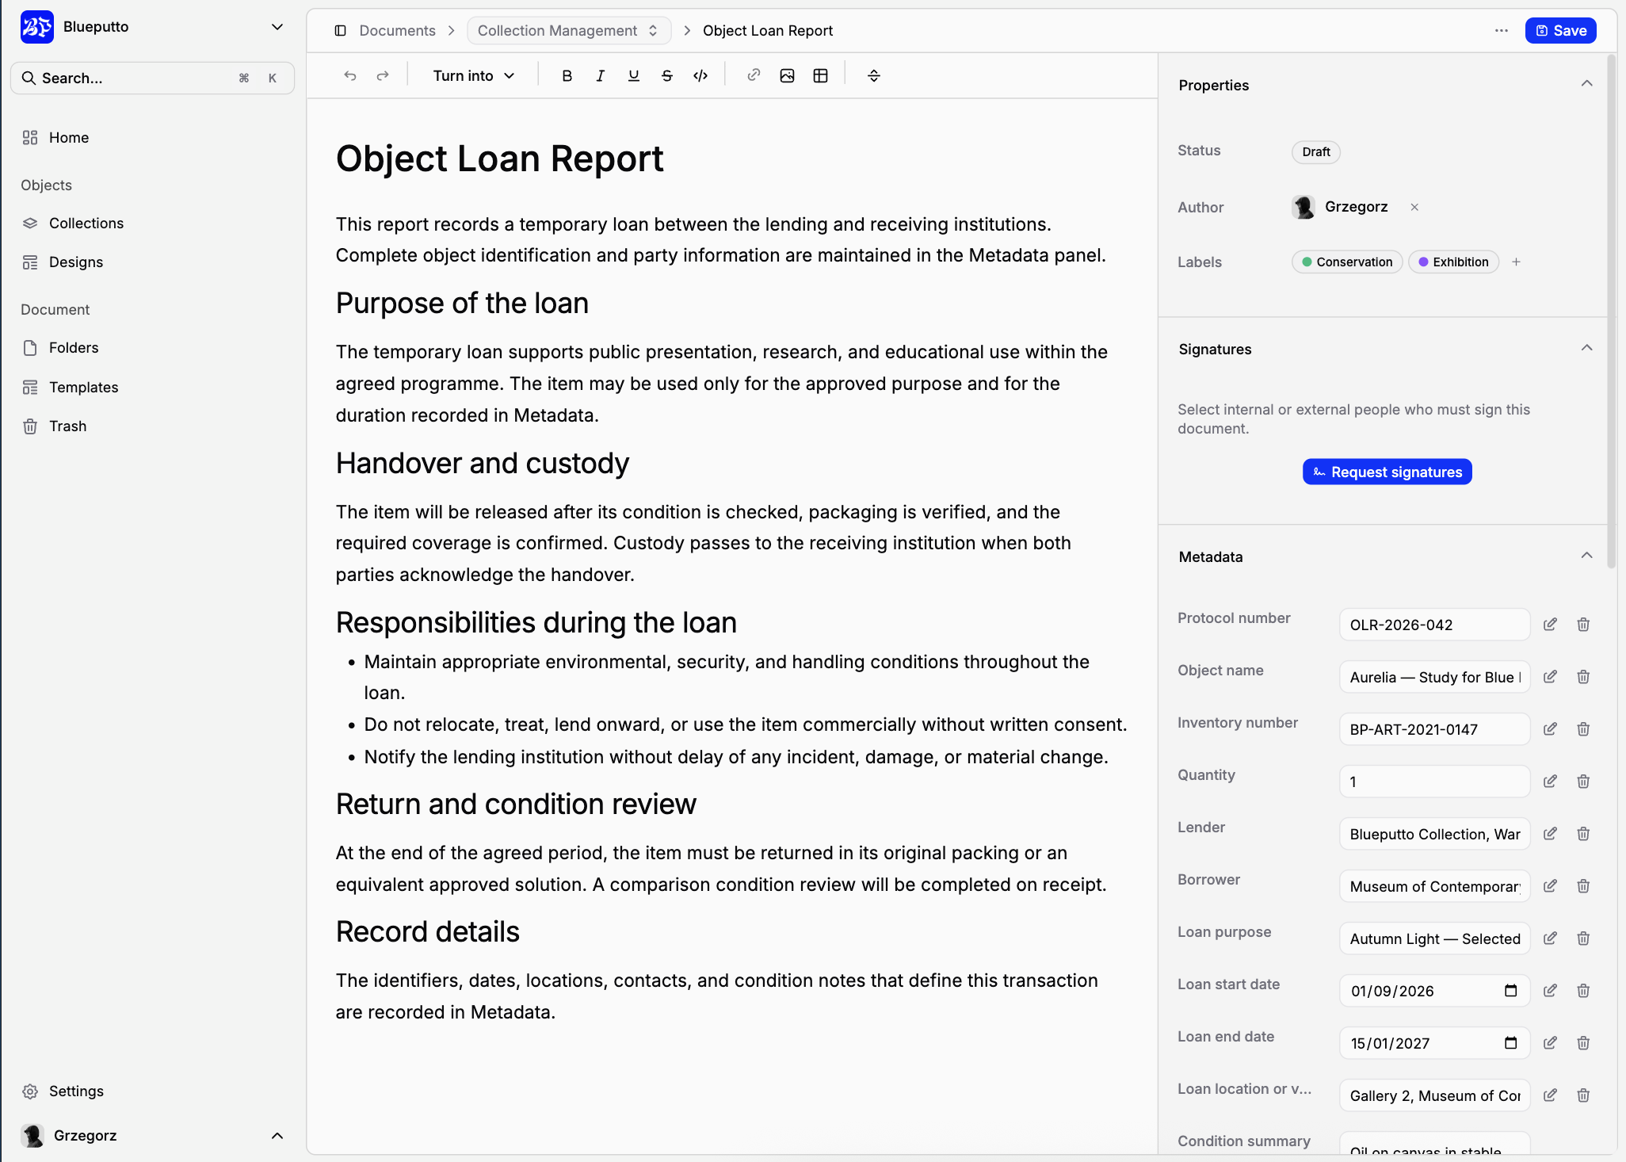1626x1162 pixels.
Task: Click the undo arrow in the toolbar
Action: coord(350,76)
